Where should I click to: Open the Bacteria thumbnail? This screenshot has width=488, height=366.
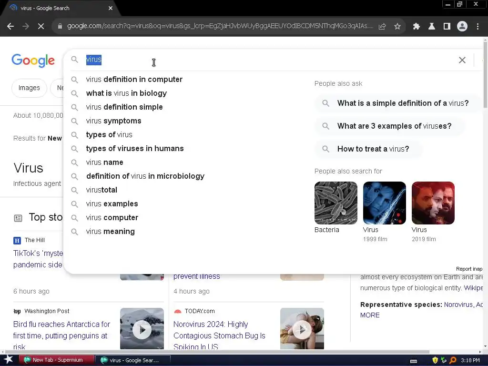coord(336,203)
